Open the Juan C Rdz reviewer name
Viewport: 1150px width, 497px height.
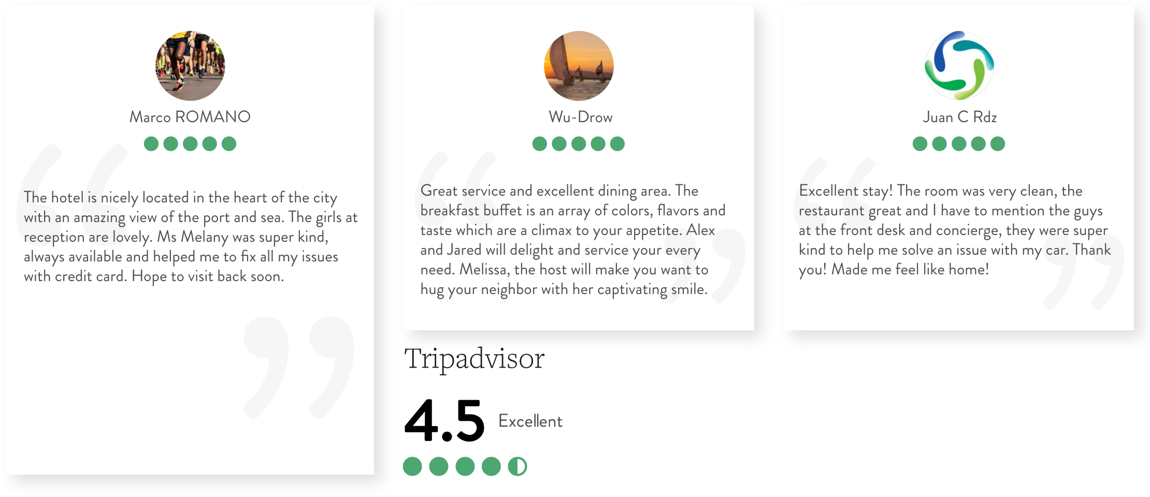coord(959,118)
